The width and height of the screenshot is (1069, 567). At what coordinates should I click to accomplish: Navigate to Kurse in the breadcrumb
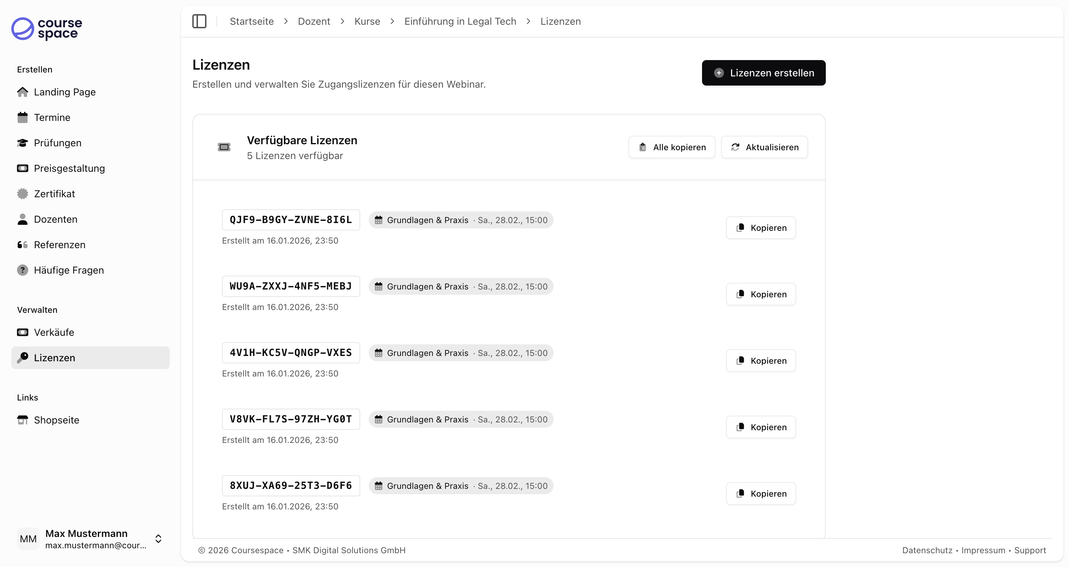[367, 21]
